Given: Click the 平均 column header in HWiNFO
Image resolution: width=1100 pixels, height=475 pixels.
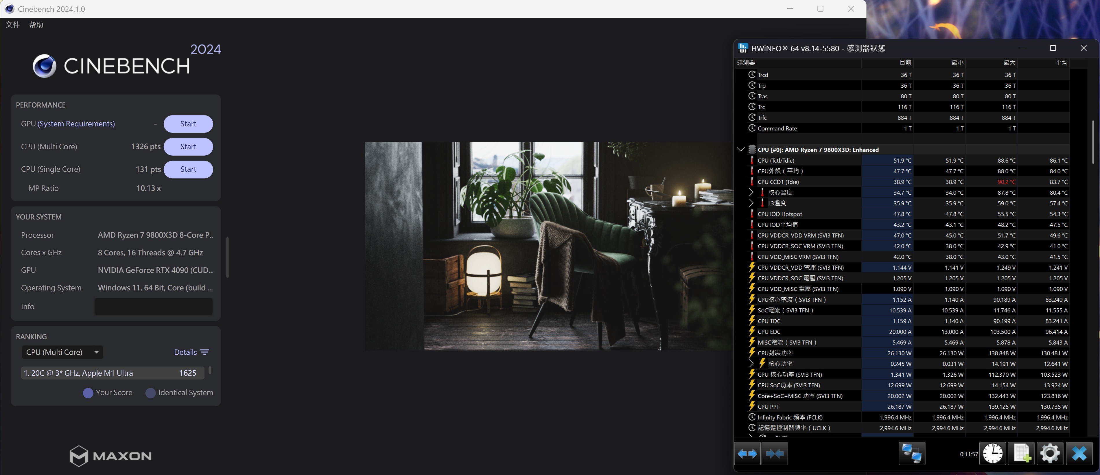Looking at the screenshot, I should tap(1044, 62).
